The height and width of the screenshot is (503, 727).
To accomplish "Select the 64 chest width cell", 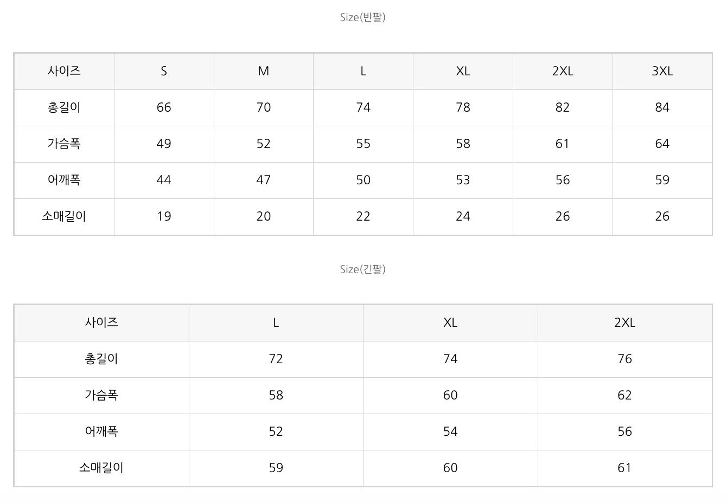I will coord(662,144).
